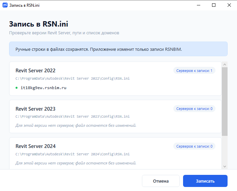Click the blue notice about manual lines
Image resolution: width=237 pixels, height=191 pixels.
[118, 49]
